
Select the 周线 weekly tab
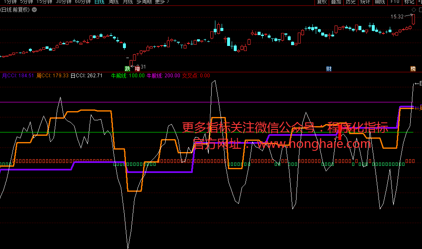[113, 2]
